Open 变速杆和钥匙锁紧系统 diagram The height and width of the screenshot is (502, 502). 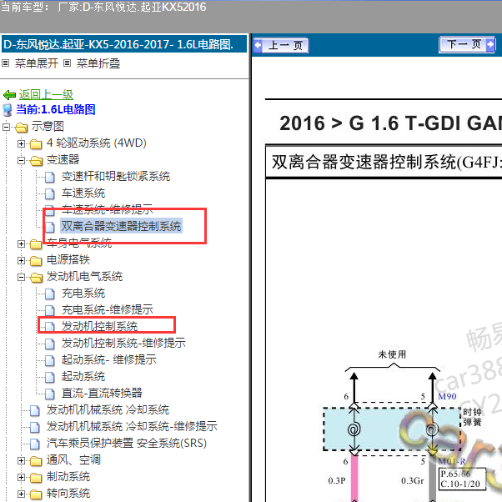point(116,177)
